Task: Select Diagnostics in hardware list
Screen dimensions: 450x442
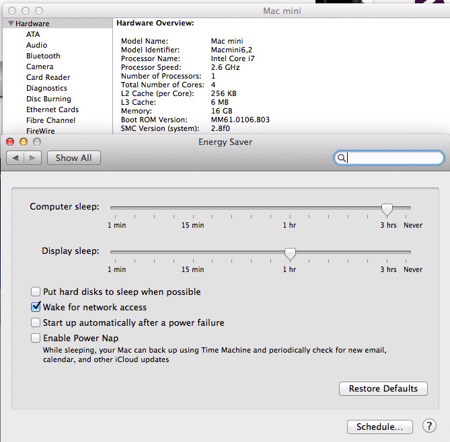Action: point(47,88)
